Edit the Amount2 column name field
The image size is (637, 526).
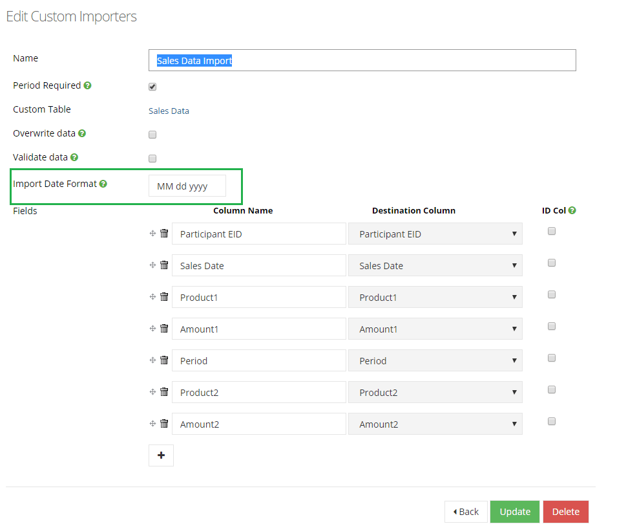pyautogui.click(x=259, y=424)
